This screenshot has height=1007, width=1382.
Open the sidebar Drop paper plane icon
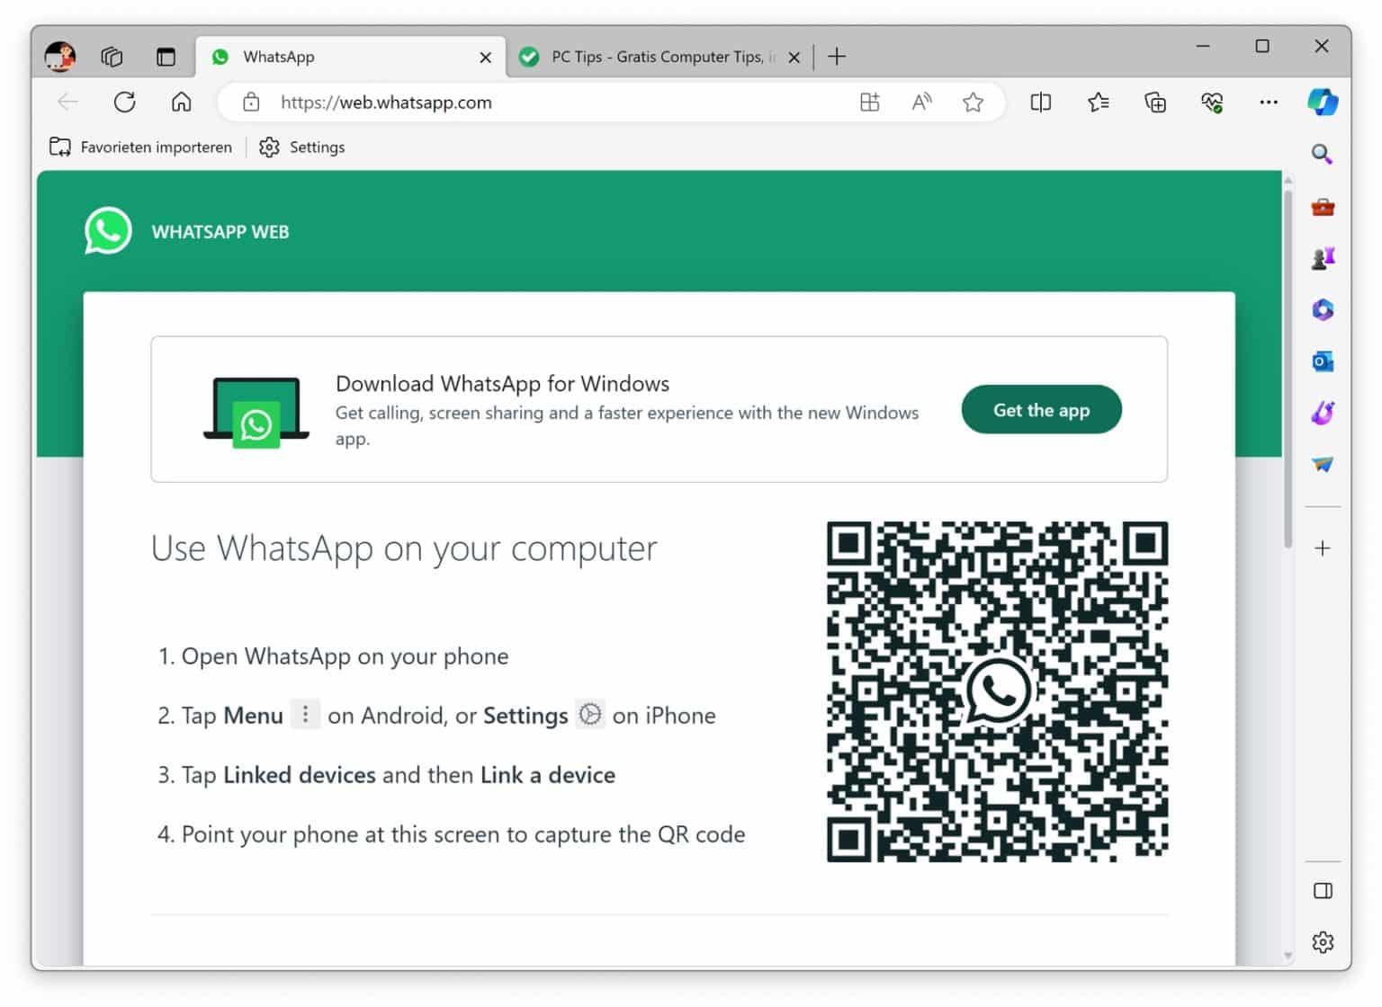tap(1323, 464)
